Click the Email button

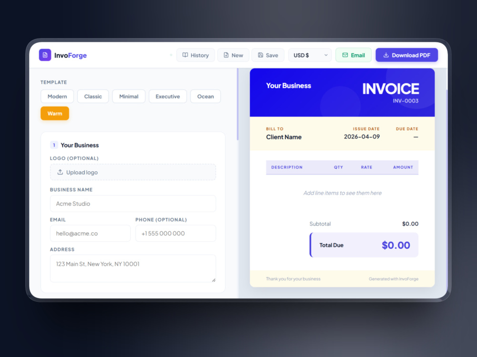tap(353, 55)
